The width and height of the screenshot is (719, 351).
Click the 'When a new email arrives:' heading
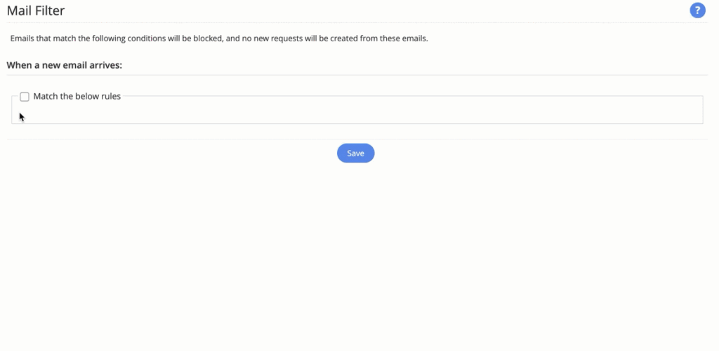(65, 65)
